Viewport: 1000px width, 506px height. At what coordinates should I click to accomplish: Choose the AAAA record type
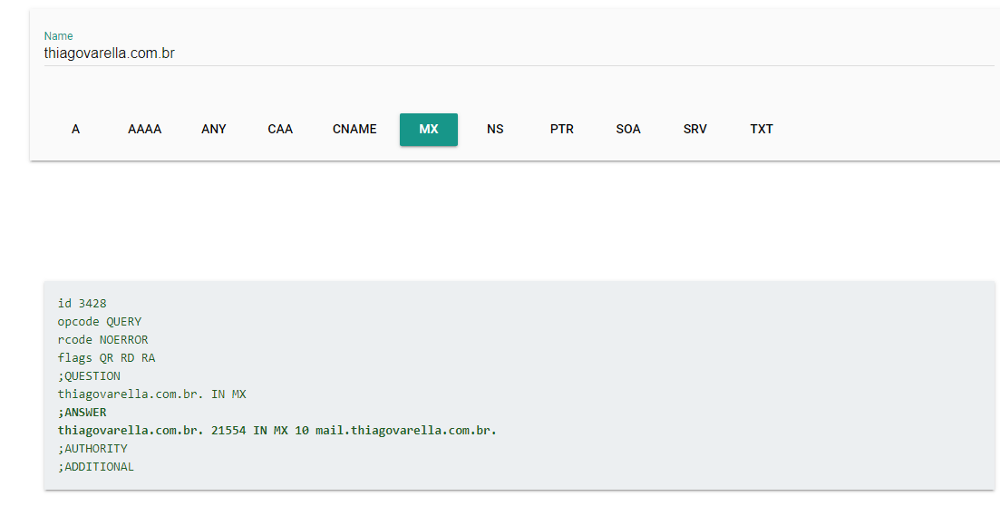click(x=145, y=130)
